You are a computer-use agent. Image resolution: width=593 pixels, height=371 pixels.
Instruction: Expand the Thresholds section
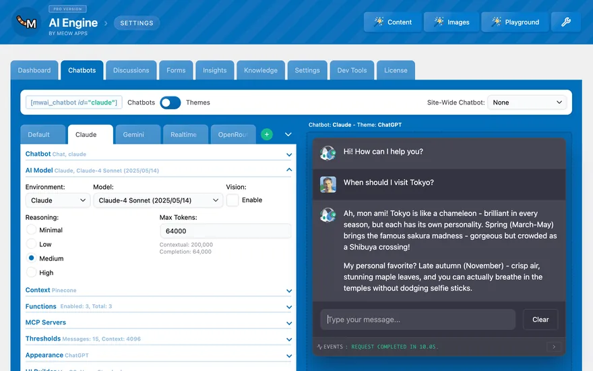coord(158,339)
